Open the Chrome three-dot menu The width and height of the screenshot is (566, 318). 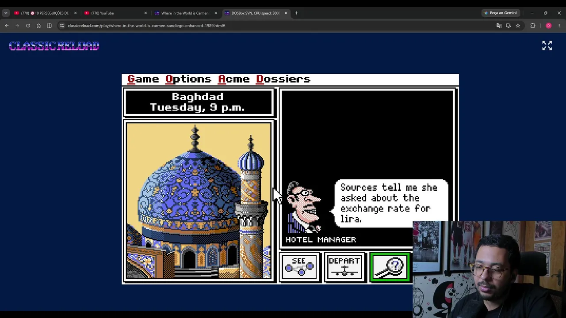click(559, 26)
